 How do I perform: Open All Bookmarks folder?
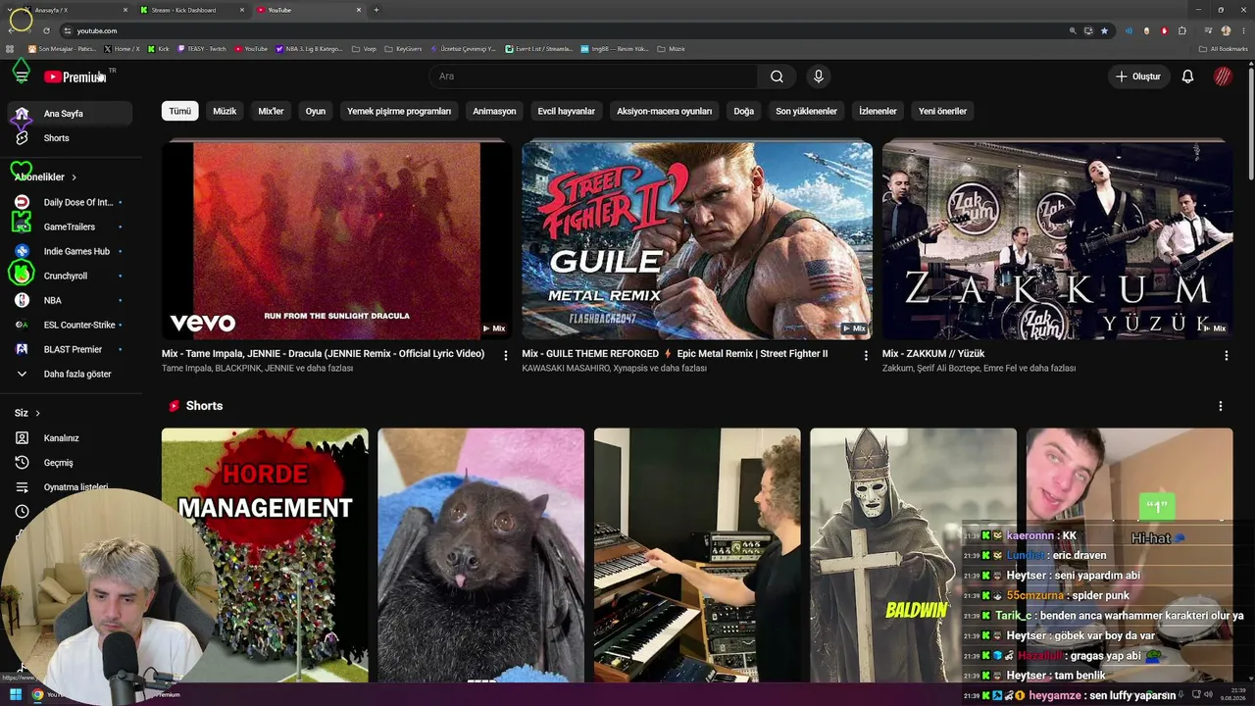pos(1224,49)
